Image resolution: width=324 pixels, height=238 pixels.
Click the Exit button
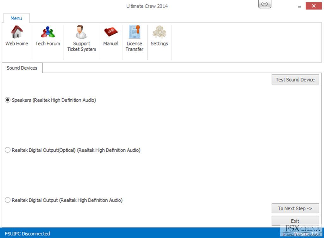tap(295, 221)
